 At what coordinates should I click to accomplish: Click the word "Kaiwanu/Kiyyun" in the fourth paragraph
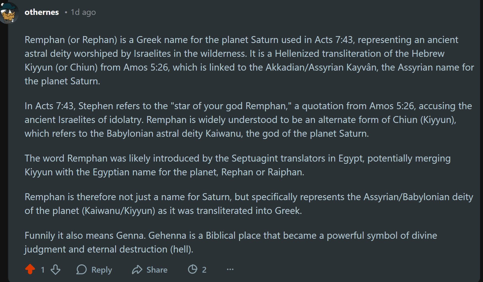tap(118, 211)
